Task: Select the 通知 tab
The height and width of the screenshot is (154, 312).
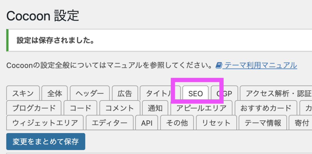Action: pos(155,108)
